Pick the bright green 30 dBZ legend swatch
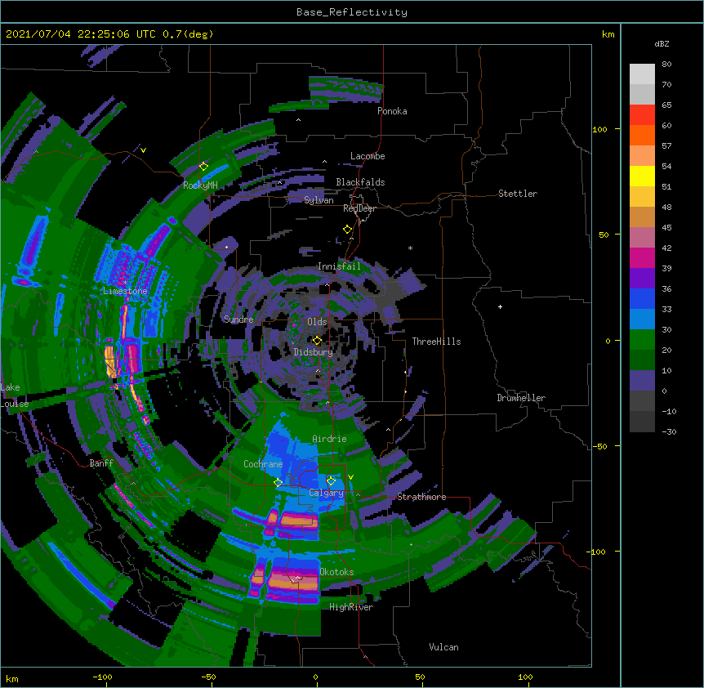Viewport: 704px width, 688px height. [x=642, y=340]
